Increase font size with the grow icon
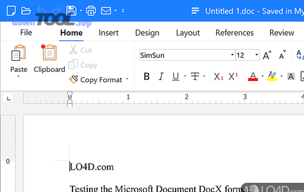304x192 pixels. pos(267,55)
